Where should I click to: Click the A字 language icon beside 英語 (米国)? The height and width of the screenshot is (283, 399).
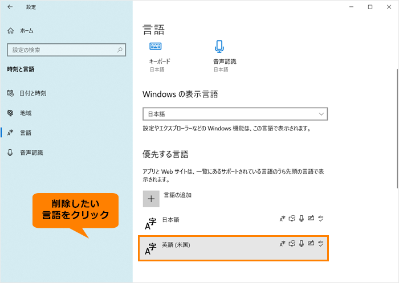(x=150, y=249)
